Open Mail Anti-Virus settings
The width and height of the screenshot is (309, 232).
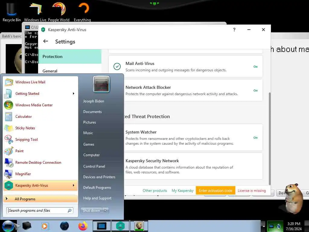[x=186, y=66]
